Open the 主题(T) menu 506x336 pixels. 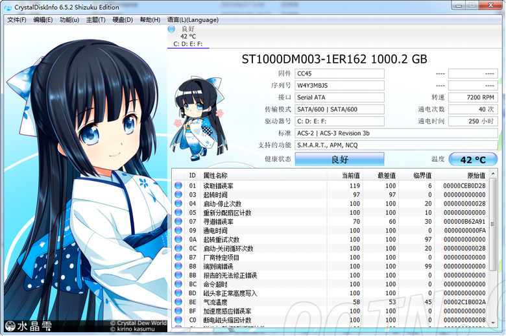[x=95, y=19]
